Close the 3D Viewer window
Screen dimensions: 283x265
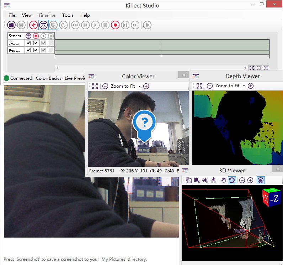click(x=278, y=169)
